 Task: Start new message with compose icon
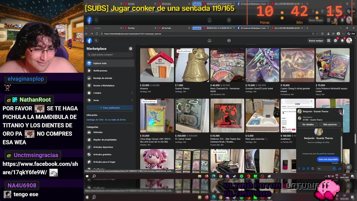[x=348, y=167]
